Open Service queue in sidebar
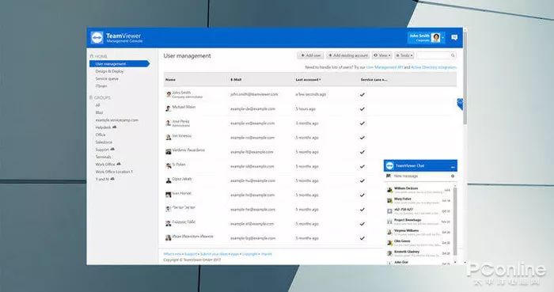 point(107,79)
